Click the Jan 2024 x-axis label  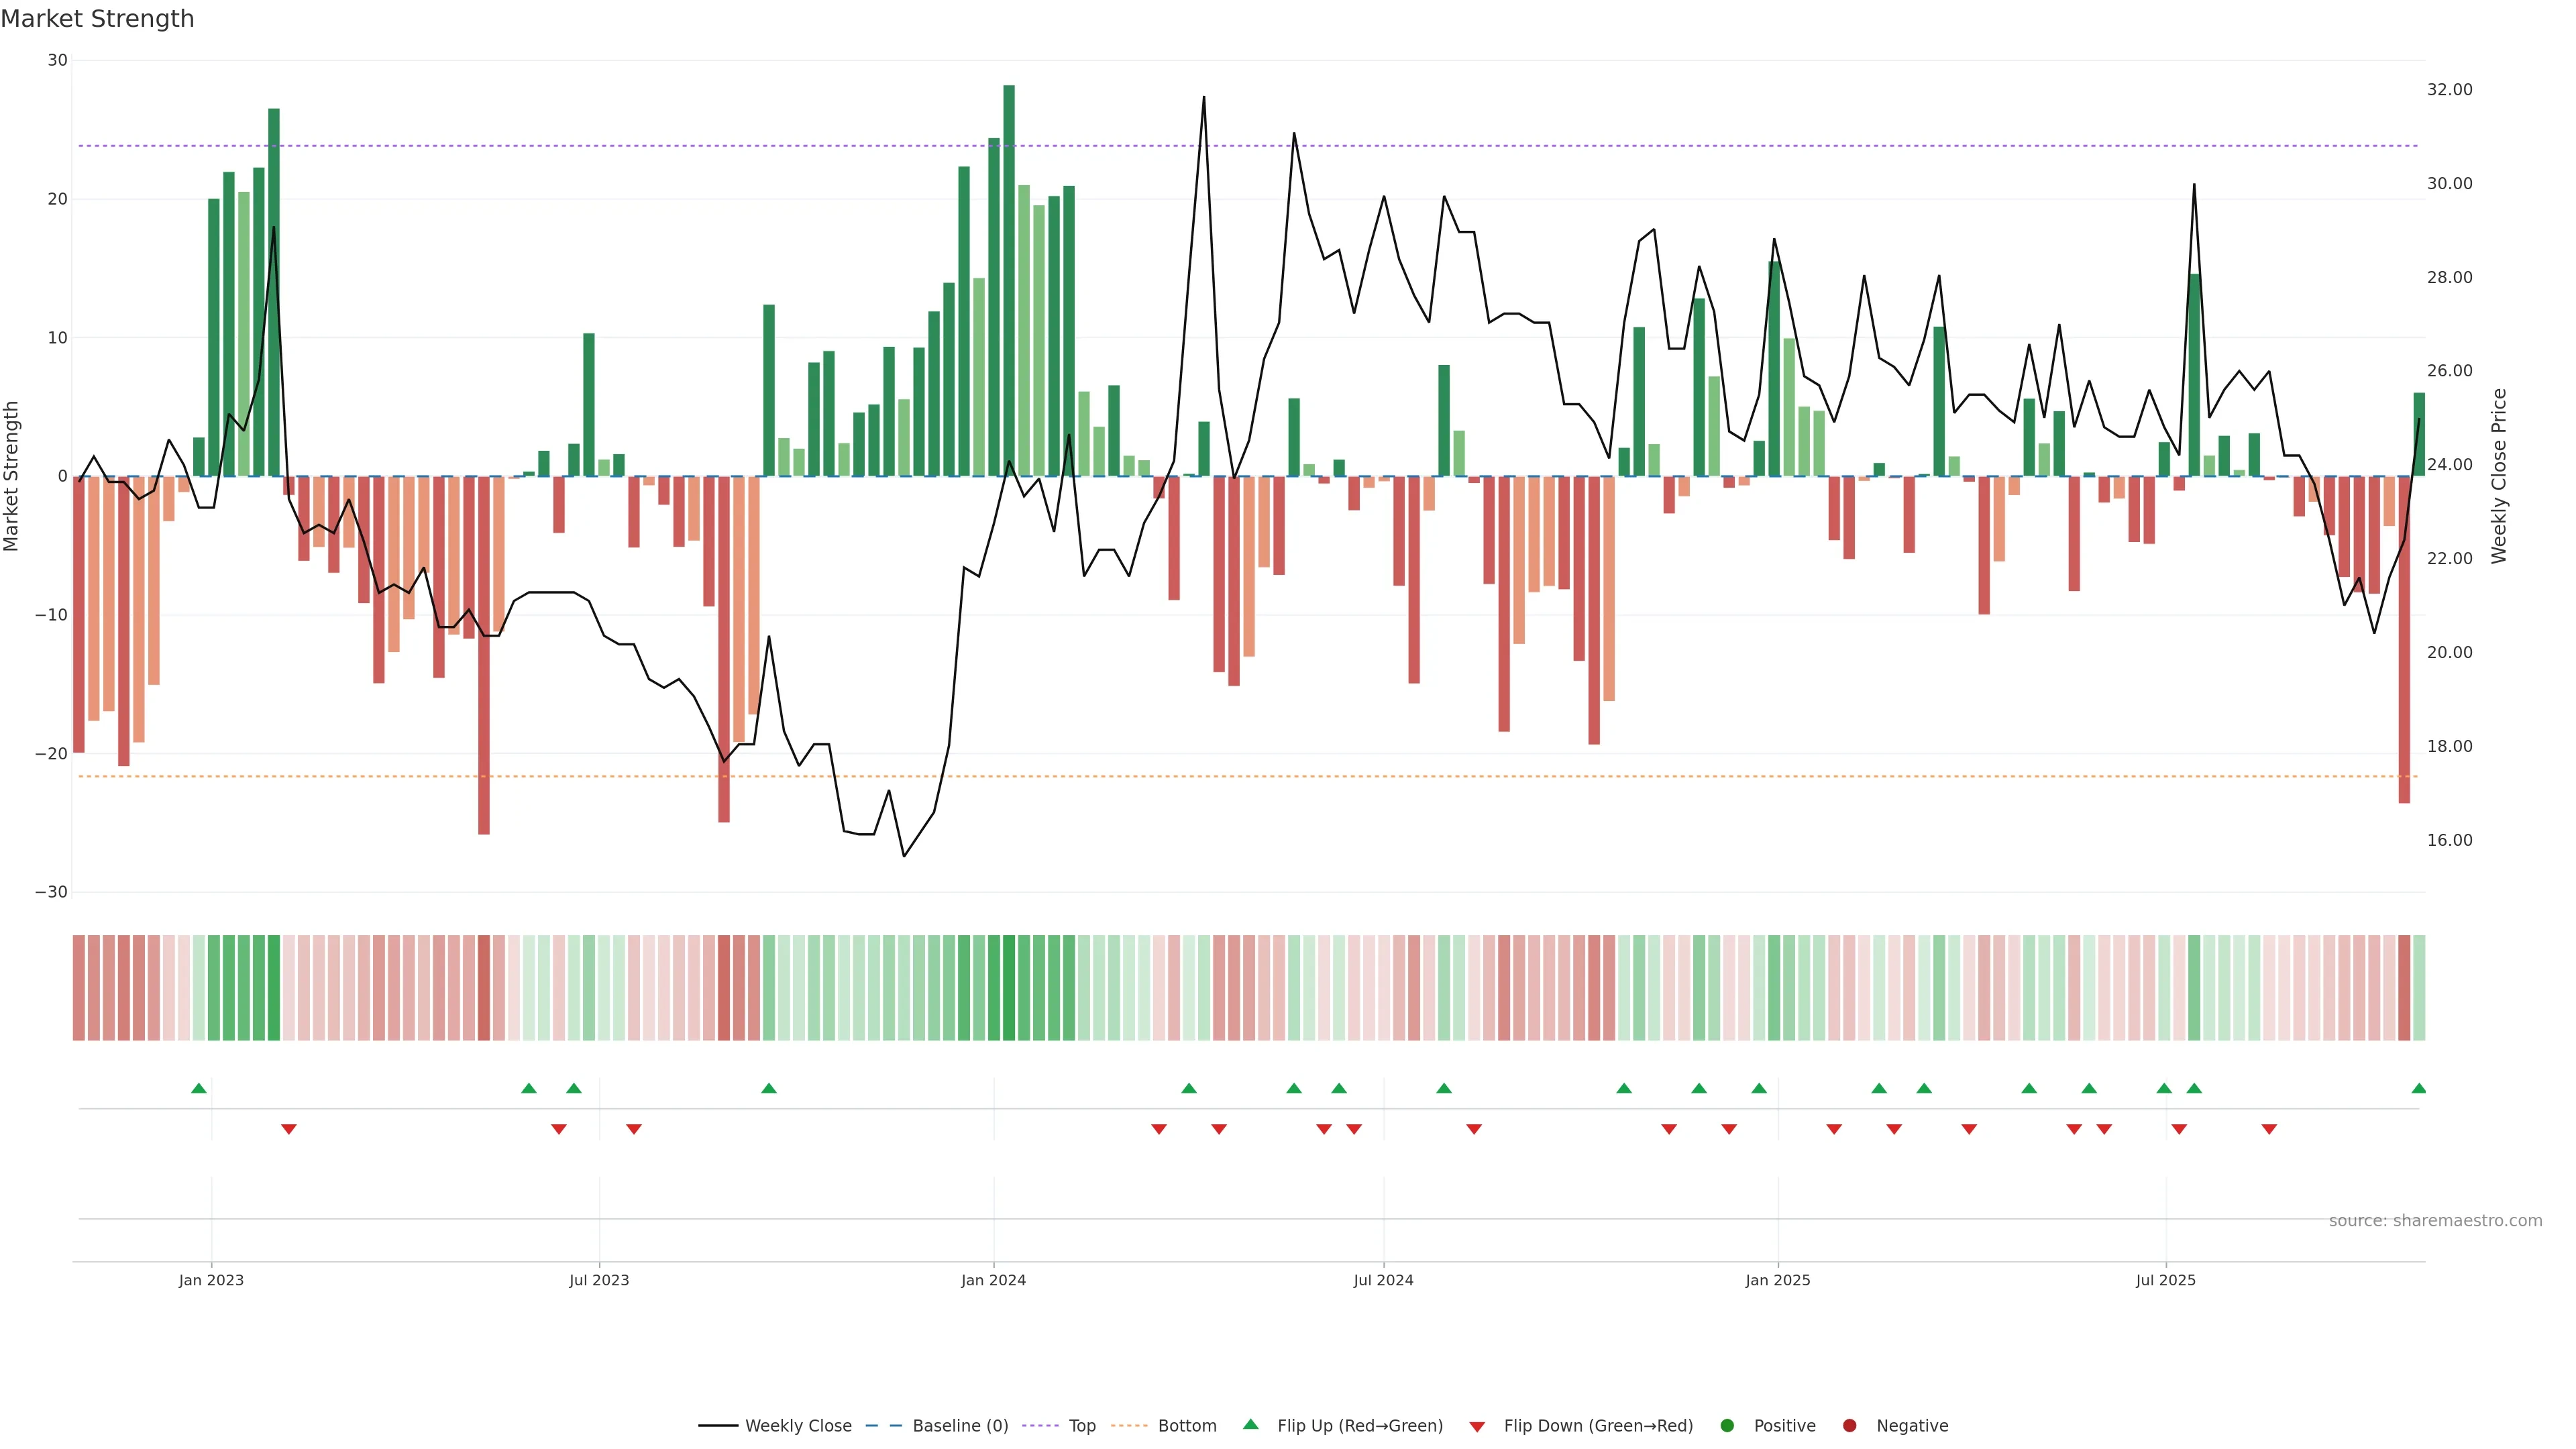(x=993, y=1280)
